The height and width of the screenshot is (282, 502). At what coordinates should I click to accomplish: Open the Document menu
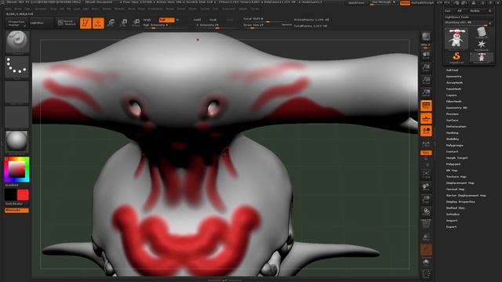(x=41, y=9)
